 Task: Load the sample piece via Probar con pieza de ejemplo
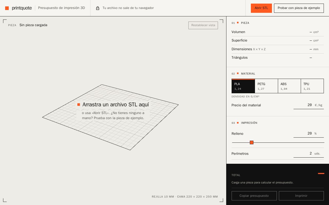pos(299,8)
